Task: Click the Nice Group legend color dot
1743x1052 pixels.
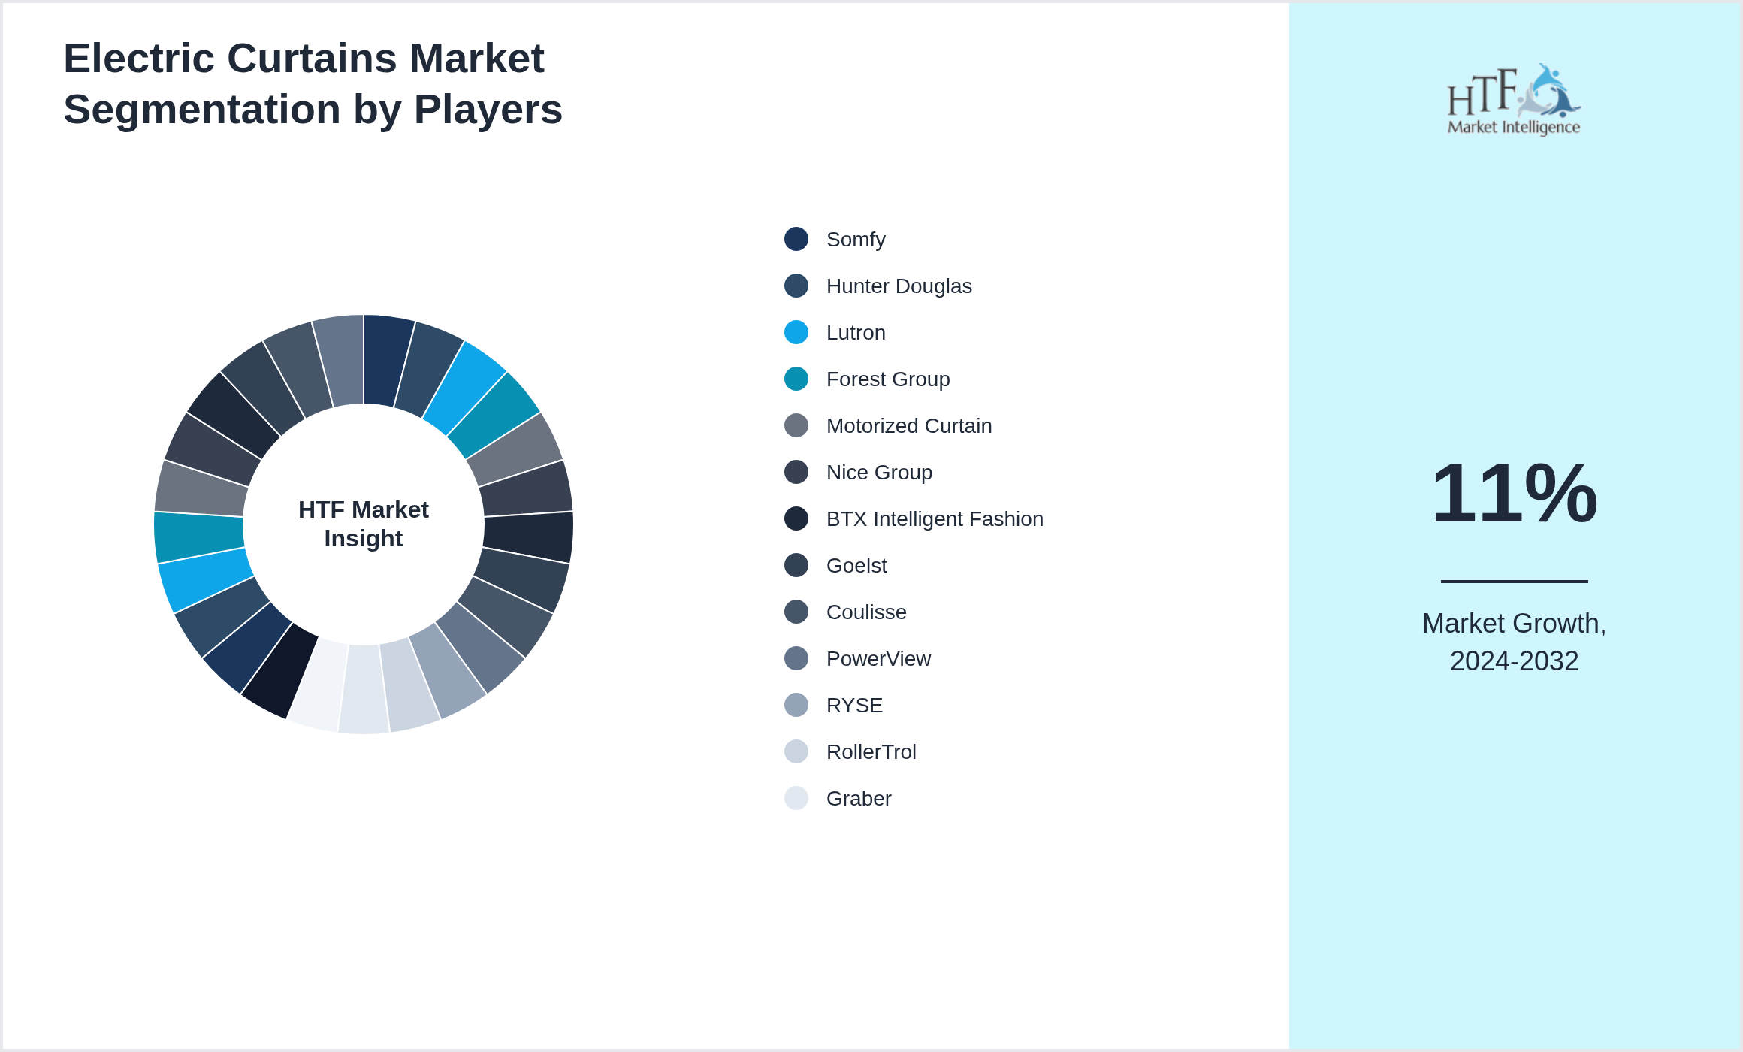Action: [796, 472]
